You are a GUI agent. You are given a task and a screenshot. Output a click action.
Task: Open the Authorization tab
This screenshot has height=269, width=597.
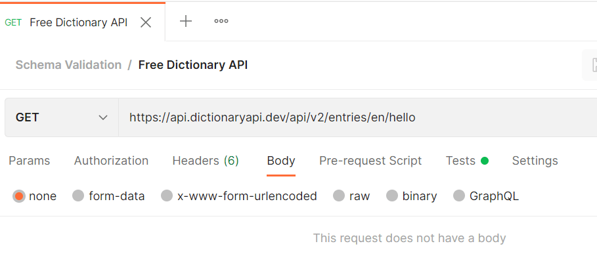click(111, 161)
